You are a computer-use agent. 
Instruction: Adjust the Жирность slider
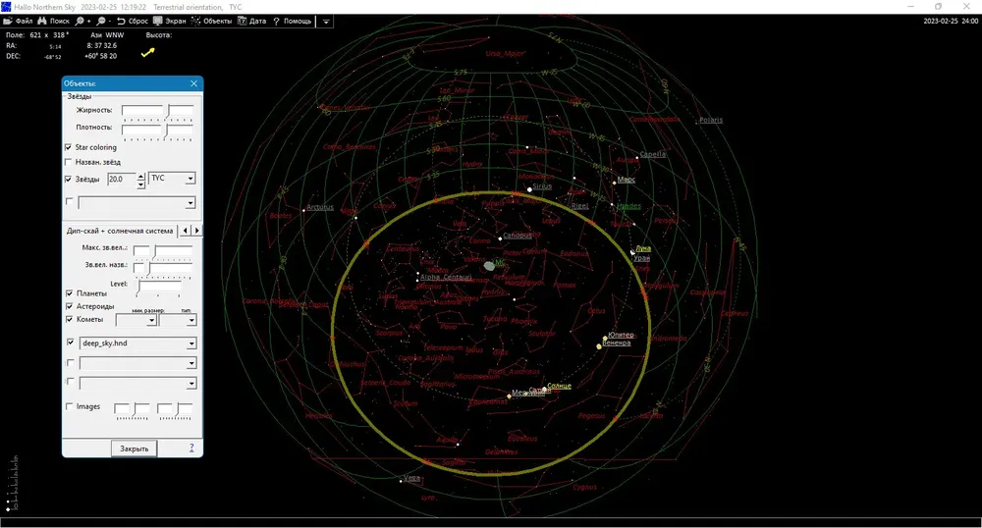point(157,113)
